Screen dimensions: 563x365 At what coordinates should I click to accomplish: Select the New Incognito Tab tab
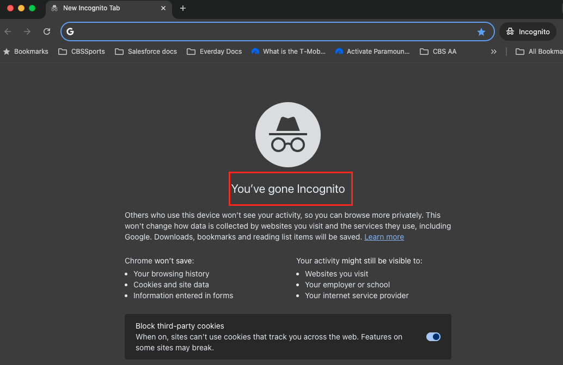coord(109,8)
